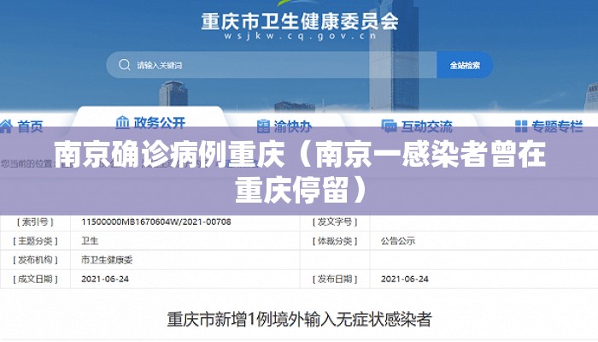Image resolution: width=598 pixels, height=342 pixels.
Task: Click the government building icon beside 政务公开
Action: (x=122, y=122)
